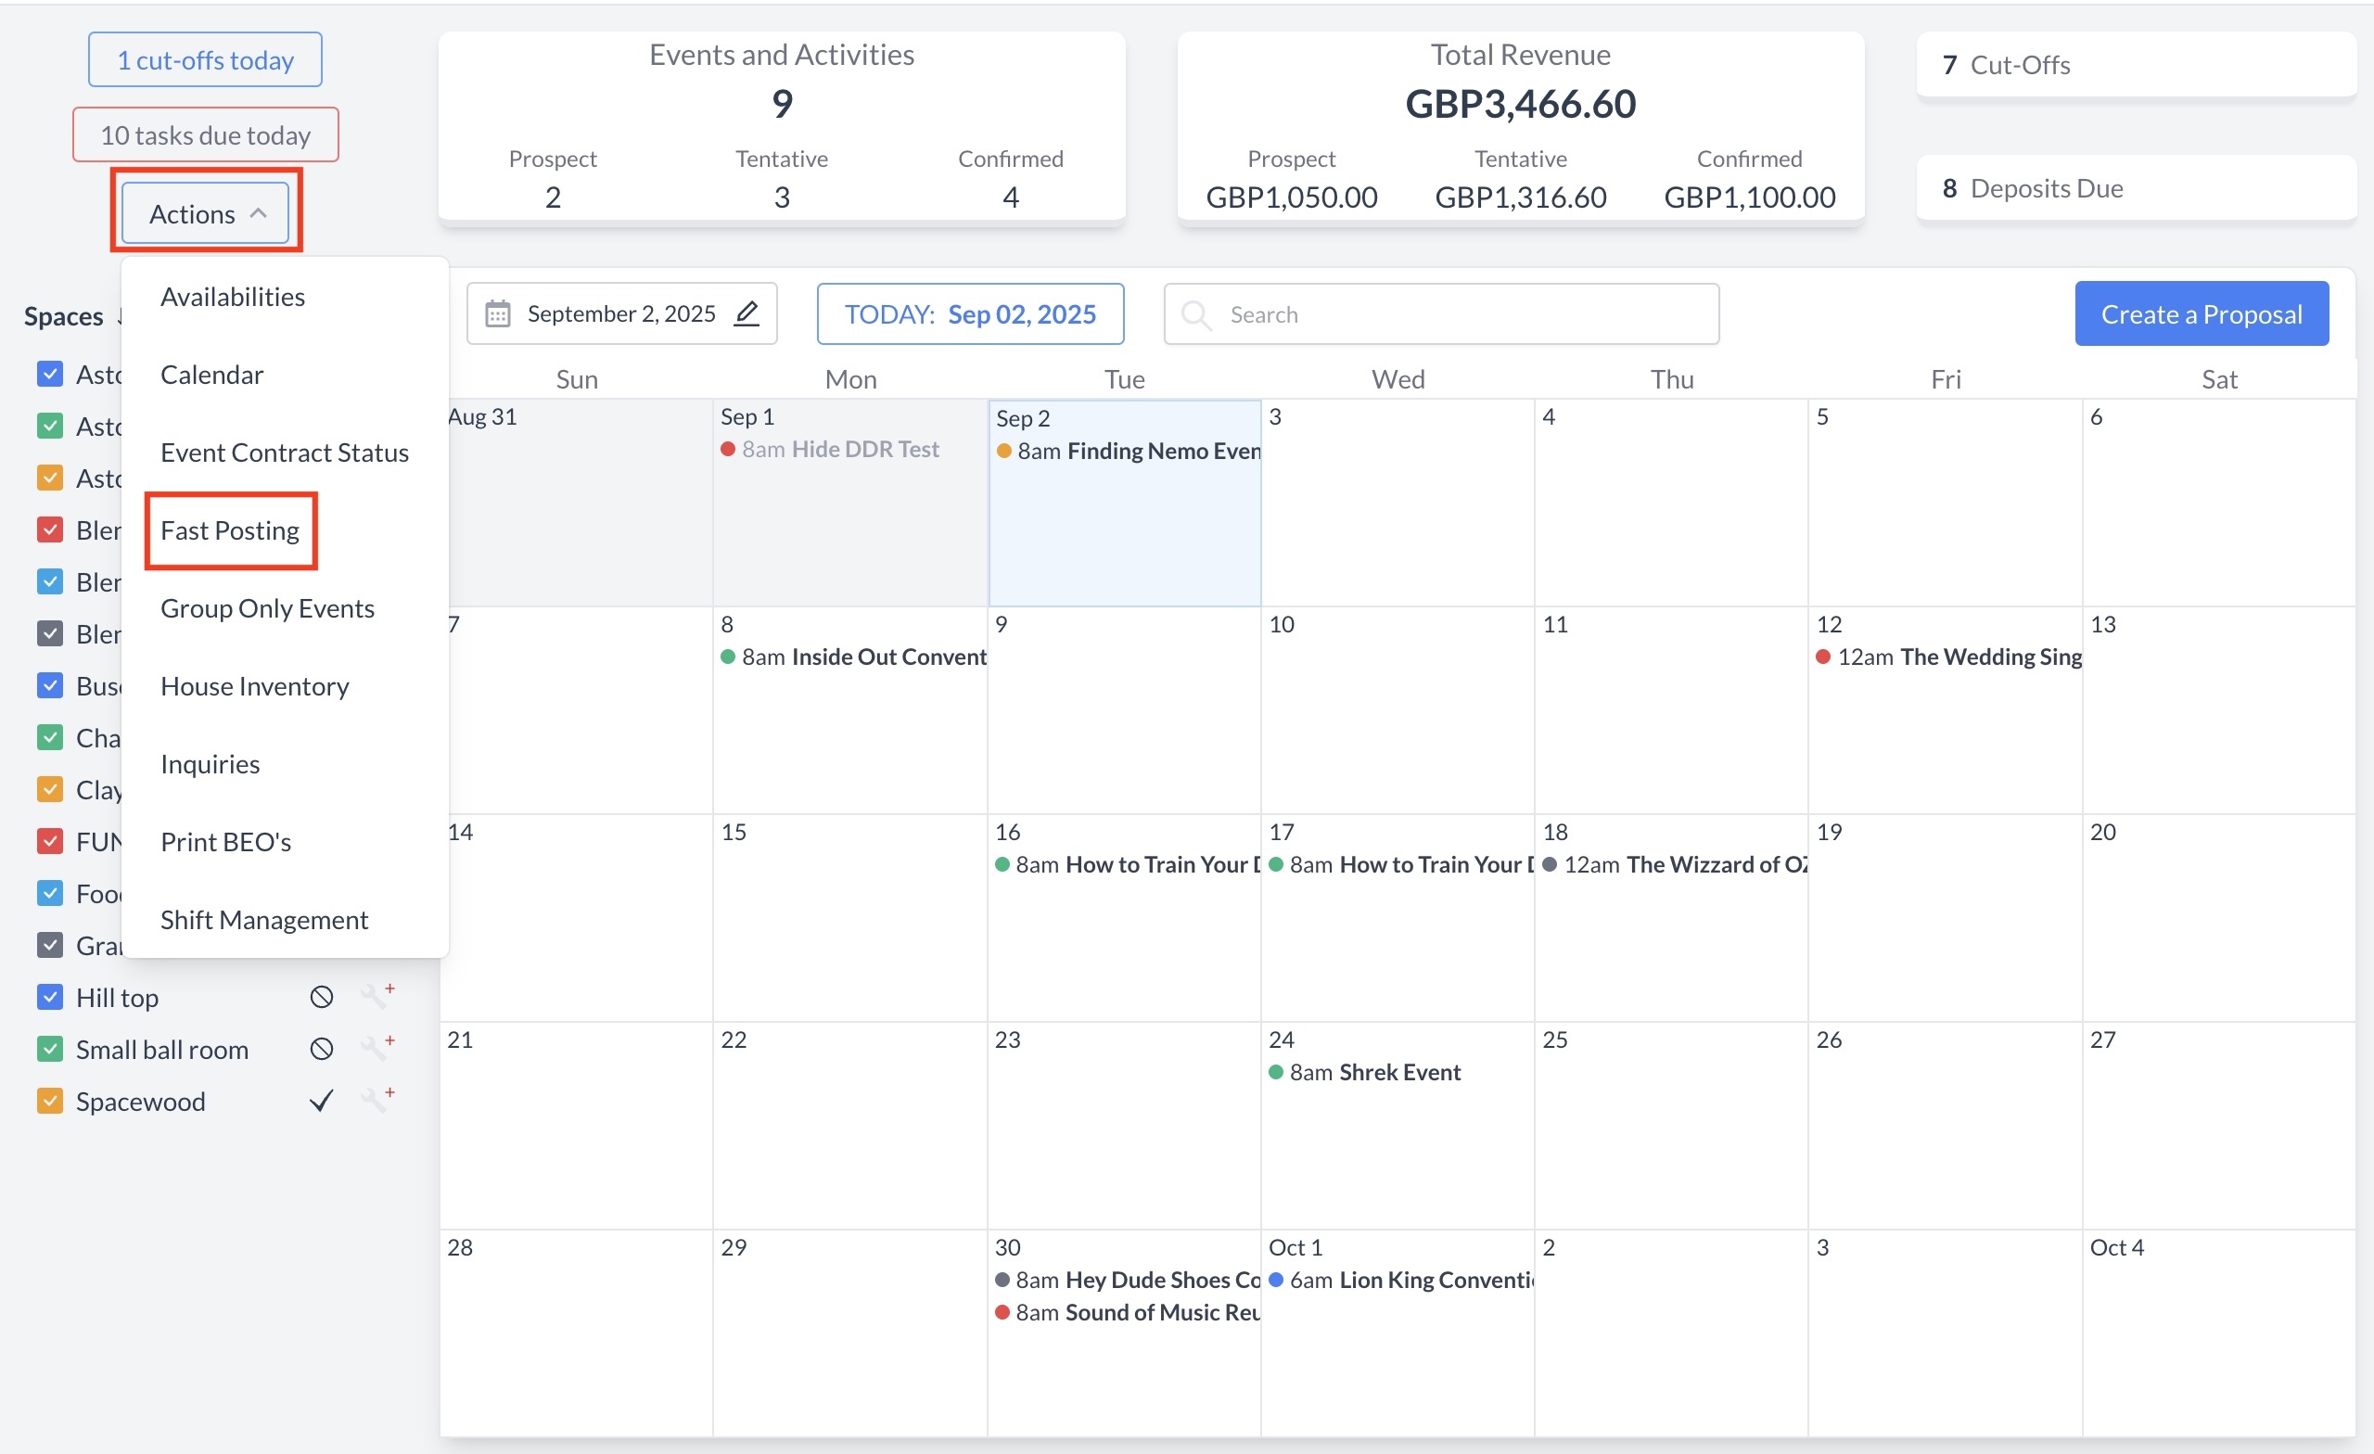Click the calendar icon in the date picker
The width and height of the screenshot is (2374, 1454).
pyautogui.click(x=497, y=314)
